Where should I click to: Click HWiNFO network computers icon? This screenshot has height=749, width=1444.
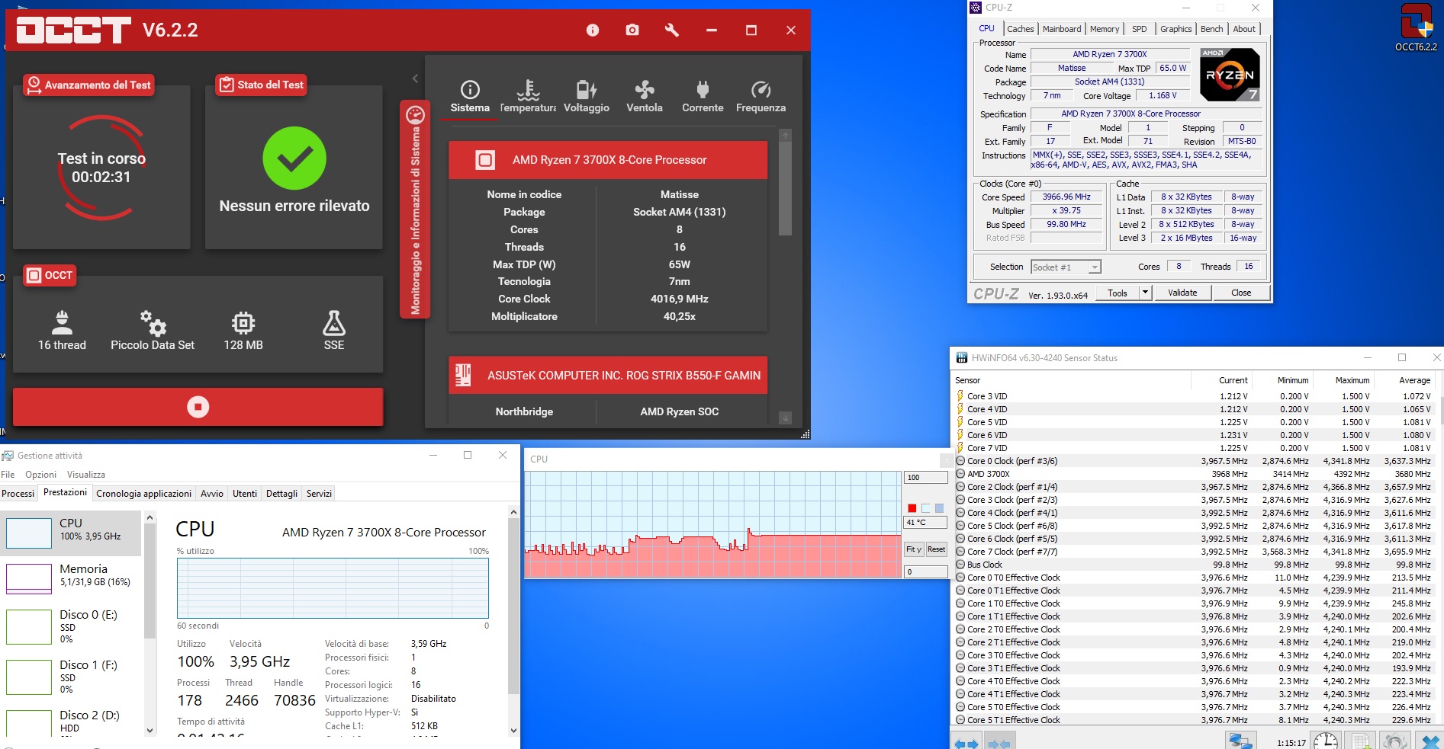click(1241, 741)
